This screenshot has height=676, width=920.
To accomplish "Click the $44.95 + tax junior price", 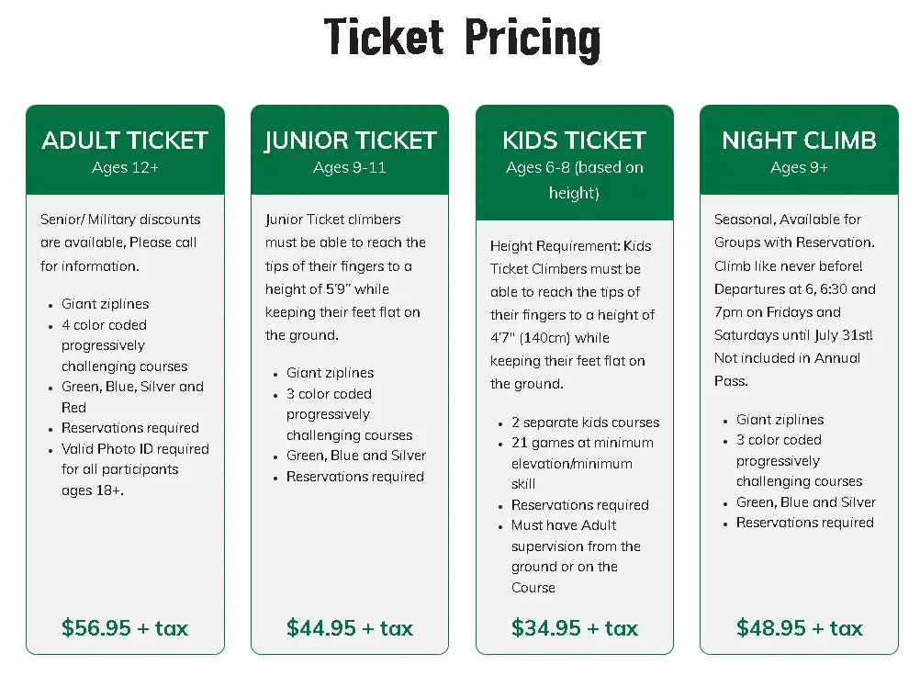I will (x=350, y=628).
